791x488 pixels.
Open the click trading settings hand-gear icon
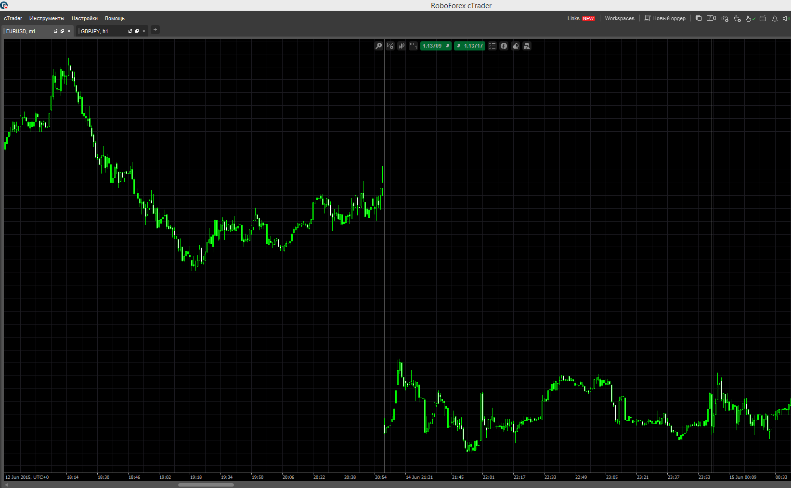click(737, 18)
